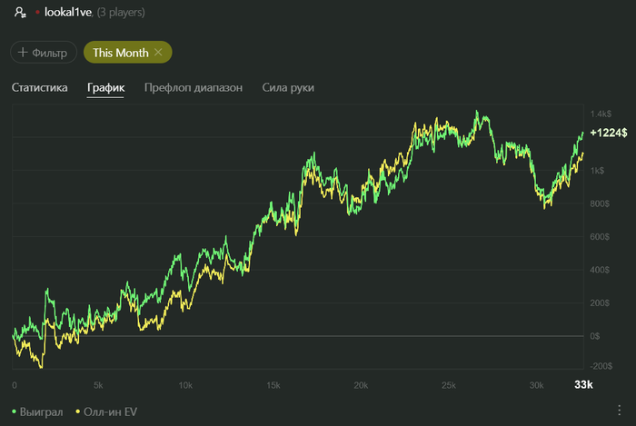Expand the (3 players) list
The width and height of the screenshot is (636, 426).
(121, 13)
